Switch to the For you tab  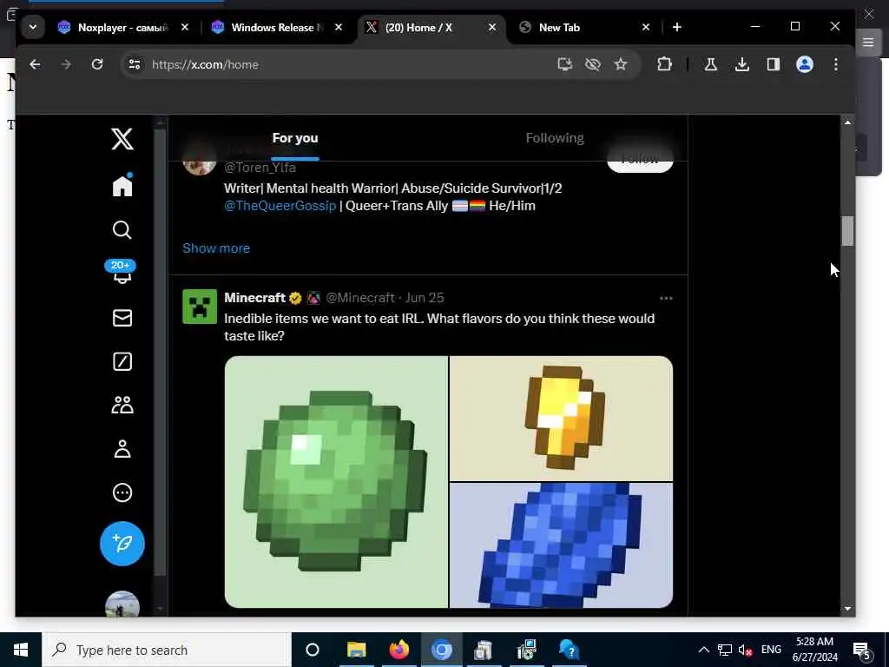click(x=295, y=138)
